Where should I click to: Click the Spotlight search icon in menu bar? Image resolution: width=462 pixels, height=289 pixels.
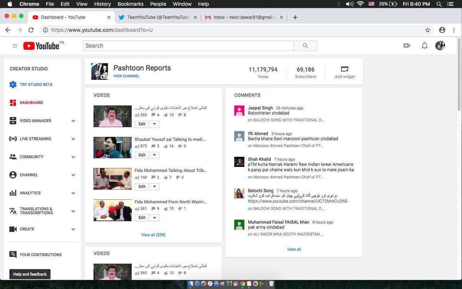[x=439, y=4]
